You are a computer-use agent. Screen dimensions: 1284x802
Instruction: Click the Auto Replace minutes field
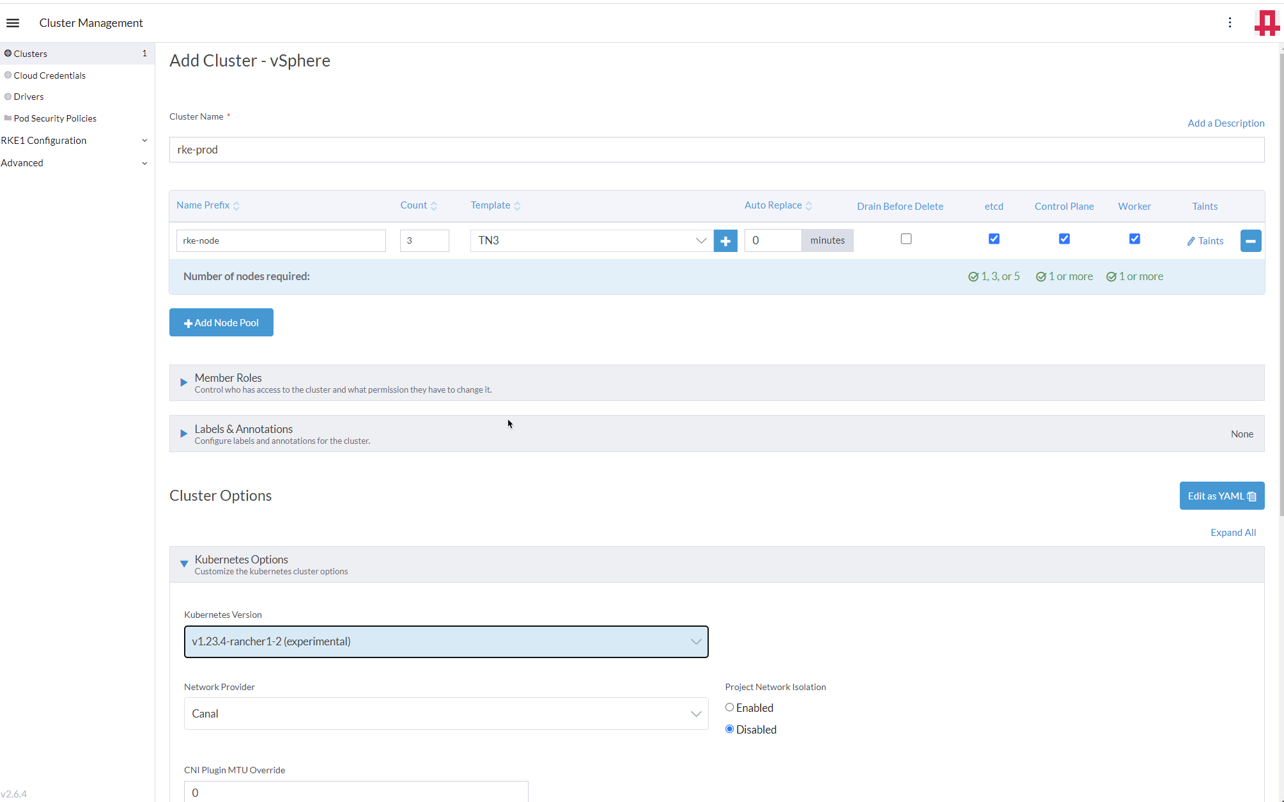click(x=773, y=241)
